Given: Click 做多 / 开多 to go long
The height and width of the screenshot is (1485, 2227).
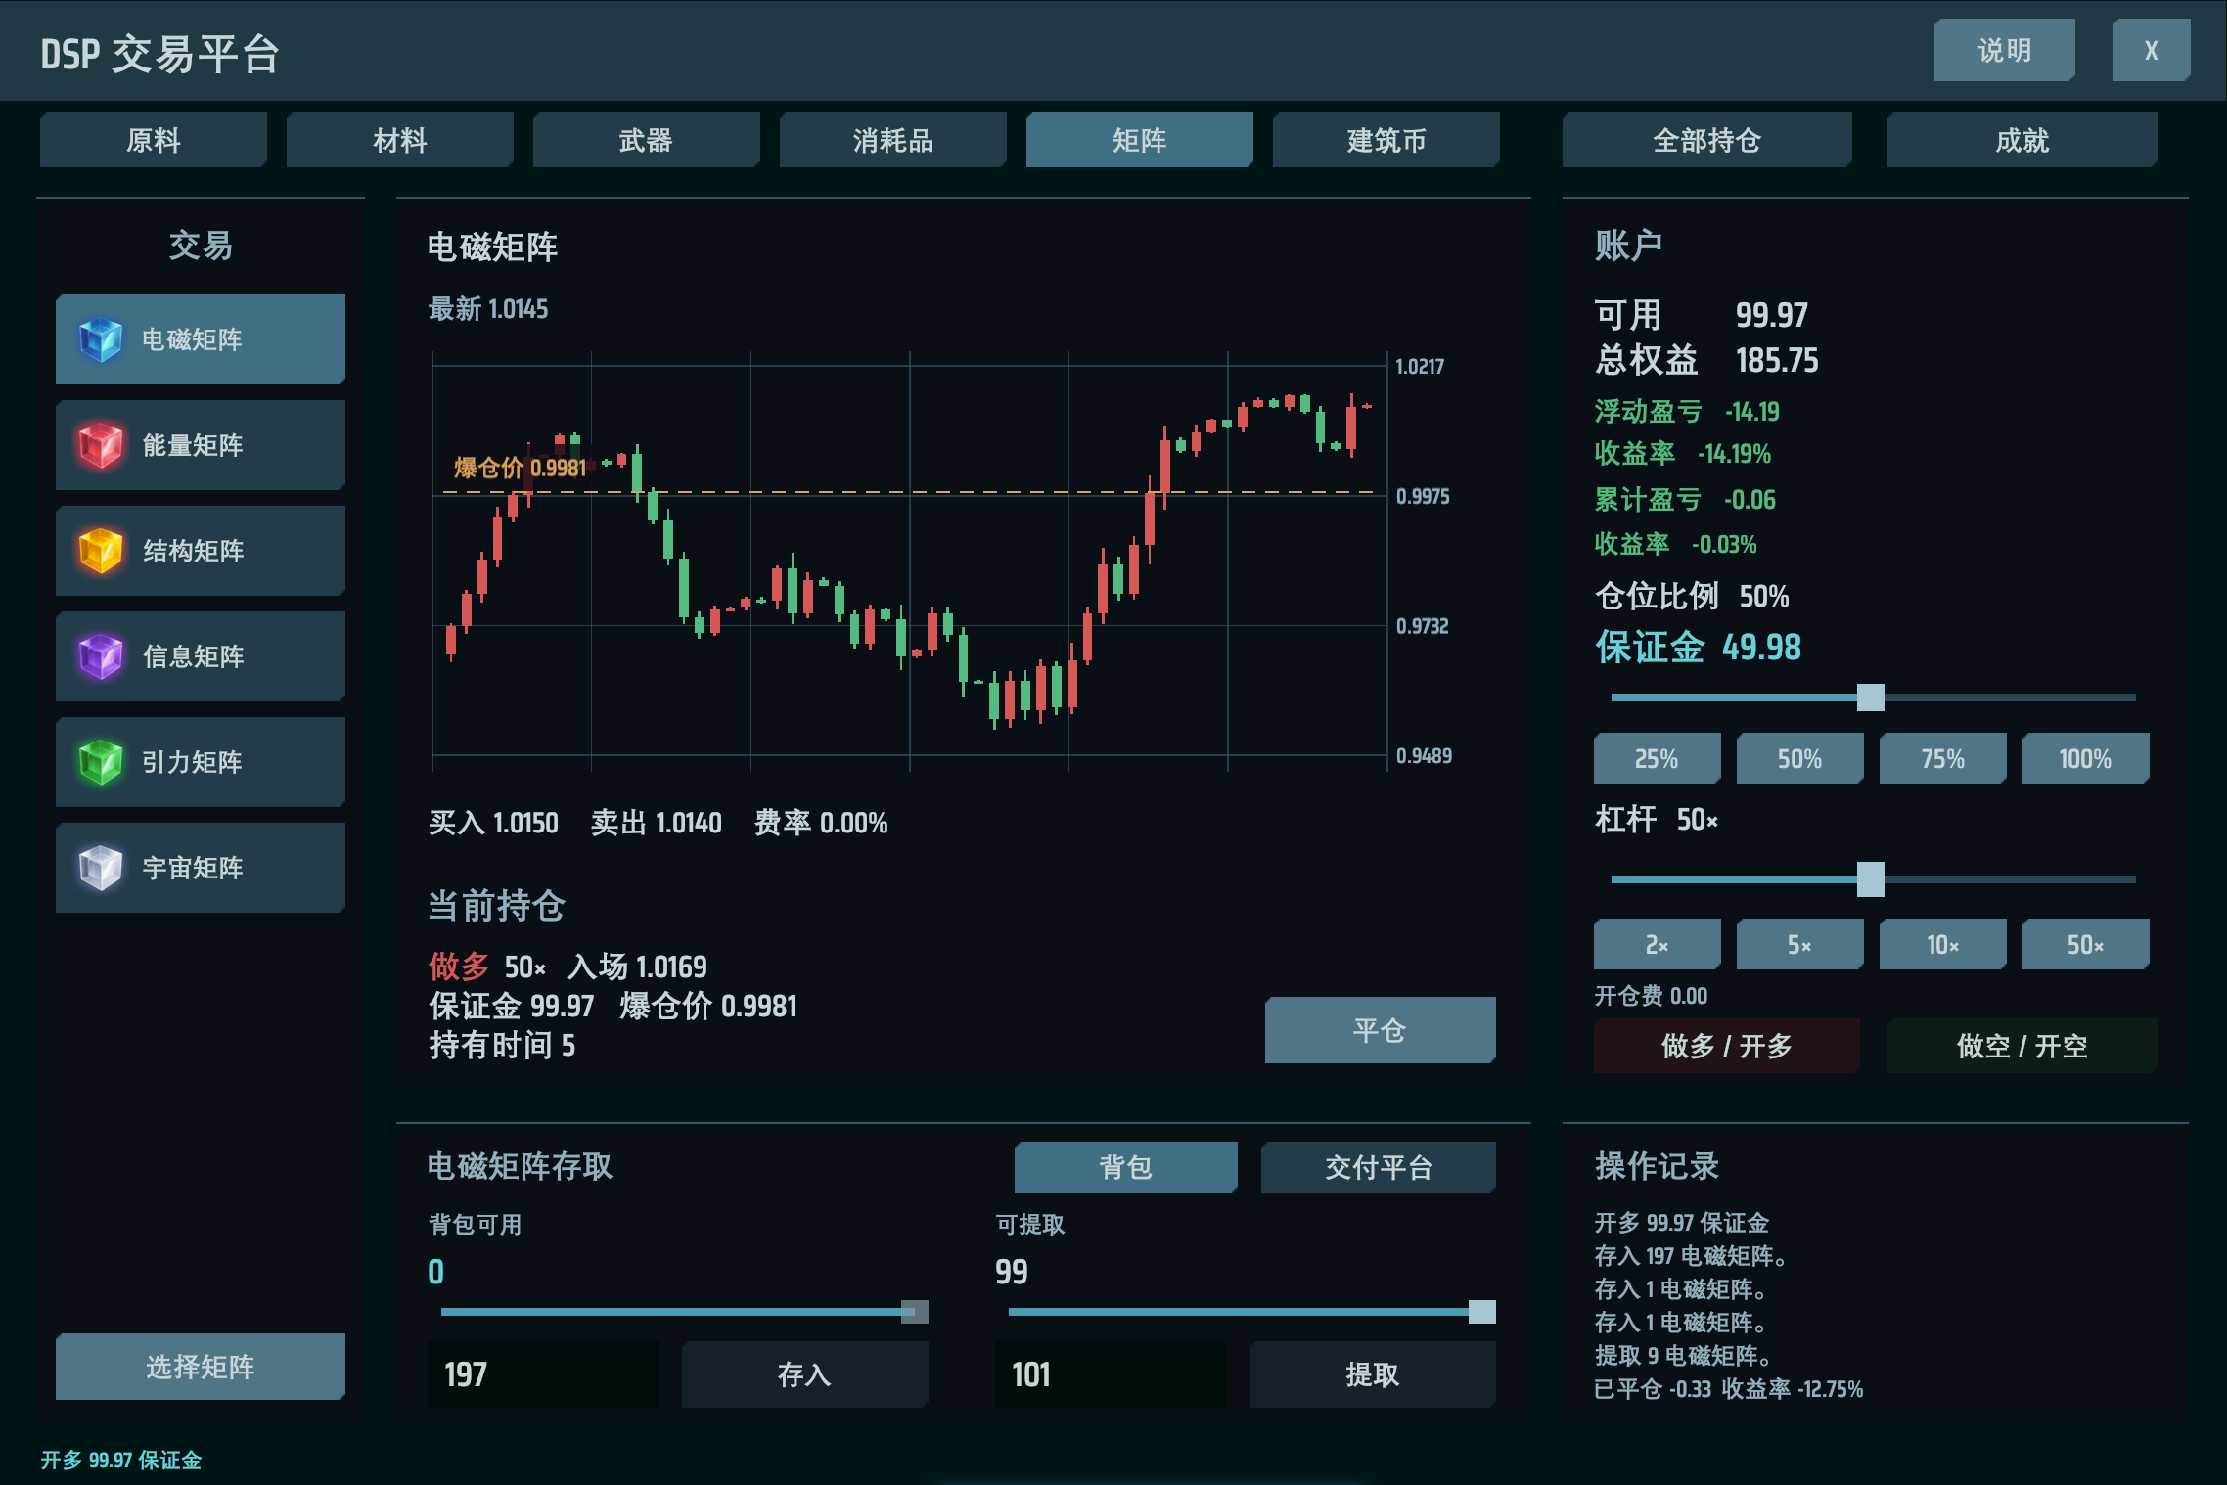Looking at the screenshot, I should [1727, 1046].
